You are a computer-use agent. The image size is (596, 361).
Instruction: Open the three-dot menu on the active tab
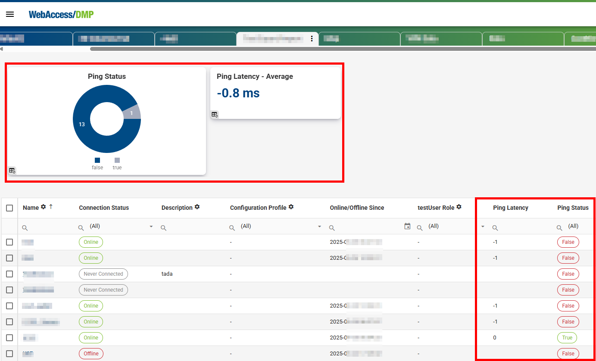pyautogui.click(x=312, y=38)
